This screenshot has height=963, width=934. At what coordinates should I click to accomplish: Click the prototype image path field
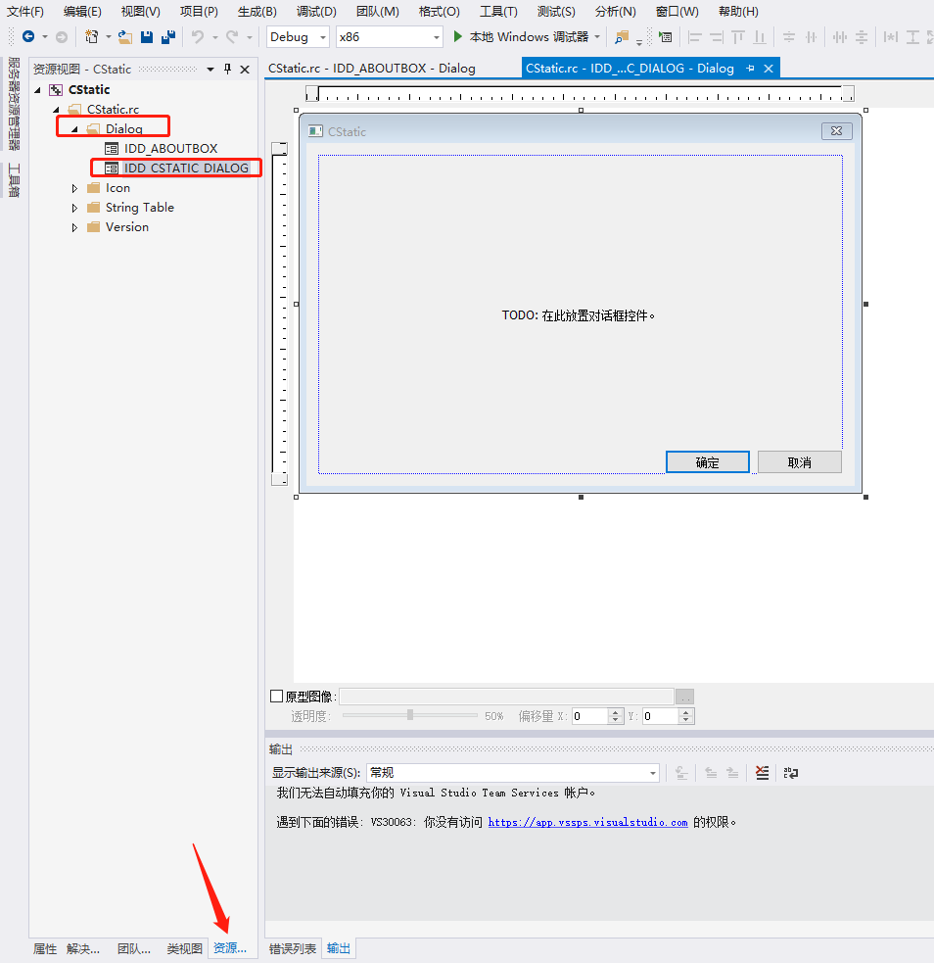pyautogui.click(x=506, y=697)
